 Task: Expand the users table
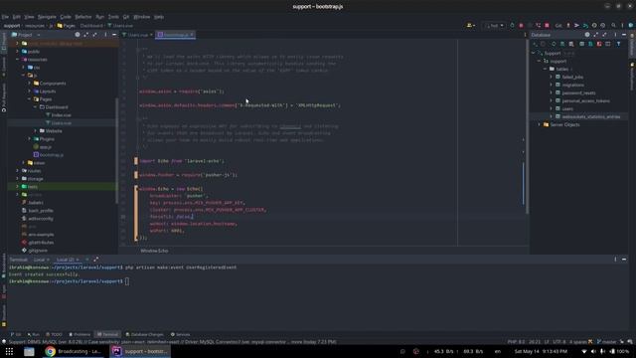tap(551, 108)
